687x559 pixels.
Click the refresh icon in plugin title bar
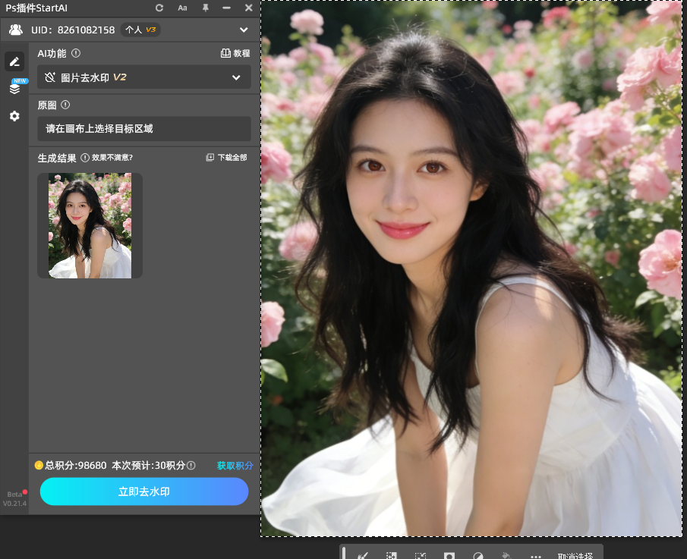[159, 8]
